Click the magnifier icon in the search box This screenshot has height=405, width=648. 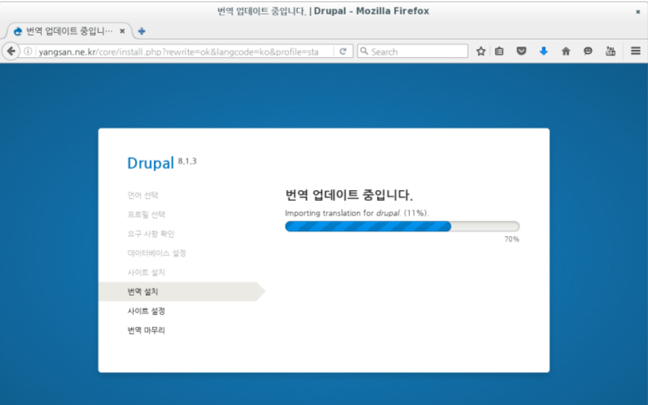click(364, 51)
